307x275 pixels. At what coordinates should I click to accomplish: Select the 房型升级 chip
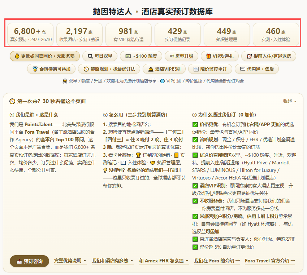coord(181,56)
